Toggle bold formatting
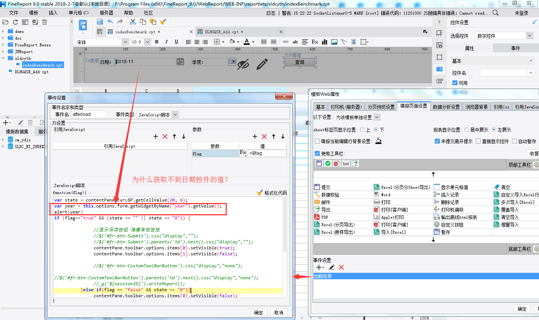 [157, 42]
